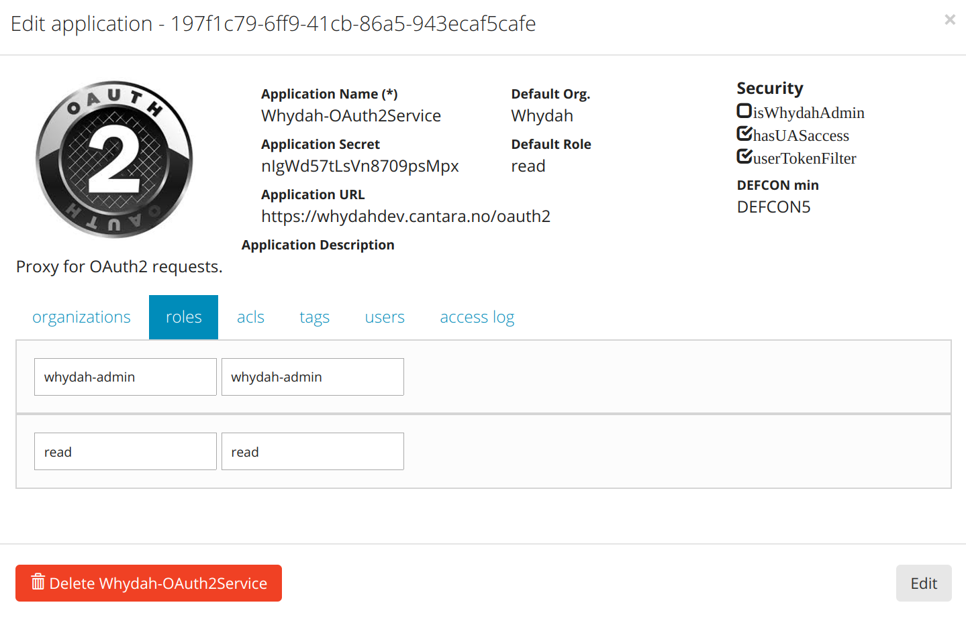Viewport: 966px width, 617px height.
Task: Toggle the userTokenFilter checkbox
Action: [744, 156]
